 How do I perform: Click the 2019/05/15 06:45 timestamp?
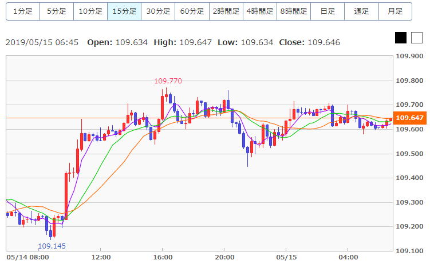point(42,42)
